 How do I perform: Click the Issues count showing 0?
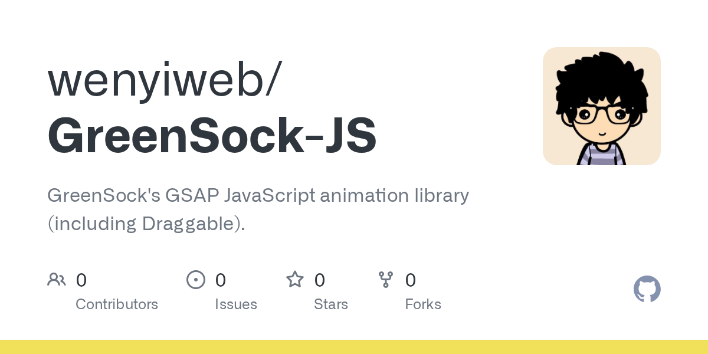(221, 280)
